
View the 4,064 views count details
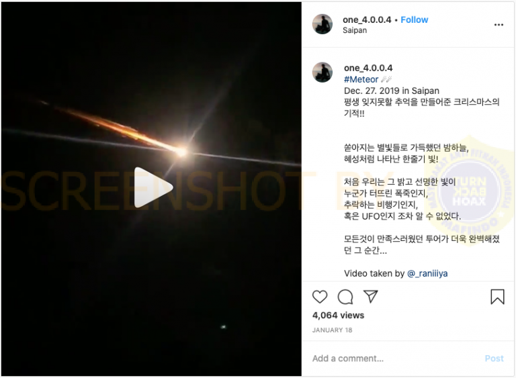click(338, 315)
